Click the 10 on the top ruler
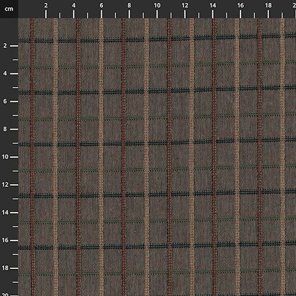 157,5
